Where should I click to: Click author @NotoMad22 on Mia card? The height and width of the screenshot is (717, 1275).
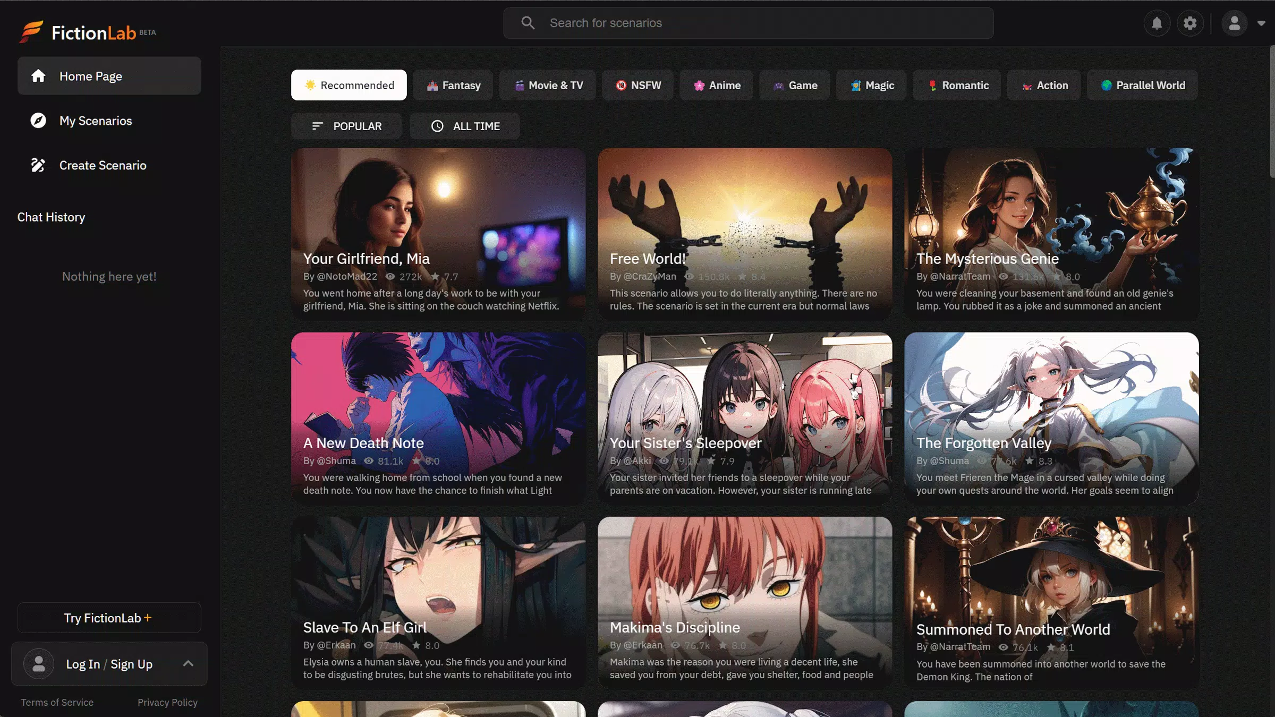coord(347,276)
